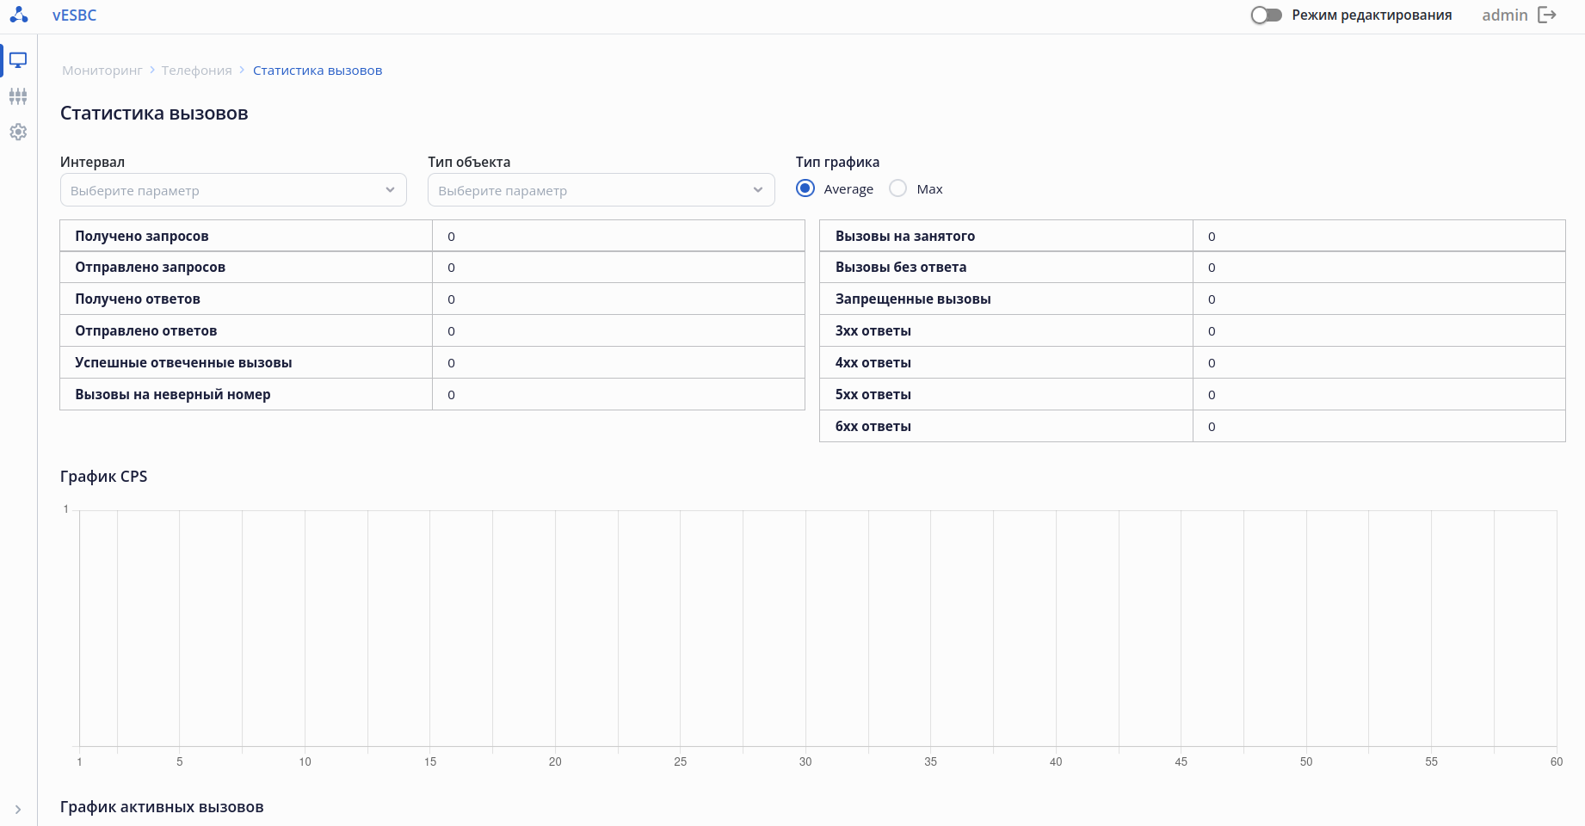
Task: Click the admin username
Action: point(1504,15)
